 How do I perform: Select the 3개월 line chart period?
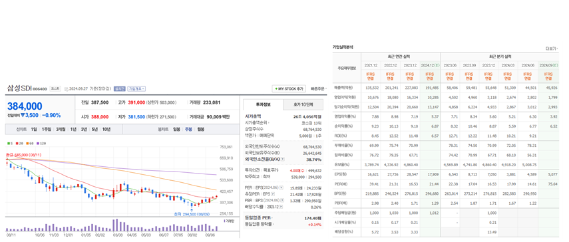[61, 130]
